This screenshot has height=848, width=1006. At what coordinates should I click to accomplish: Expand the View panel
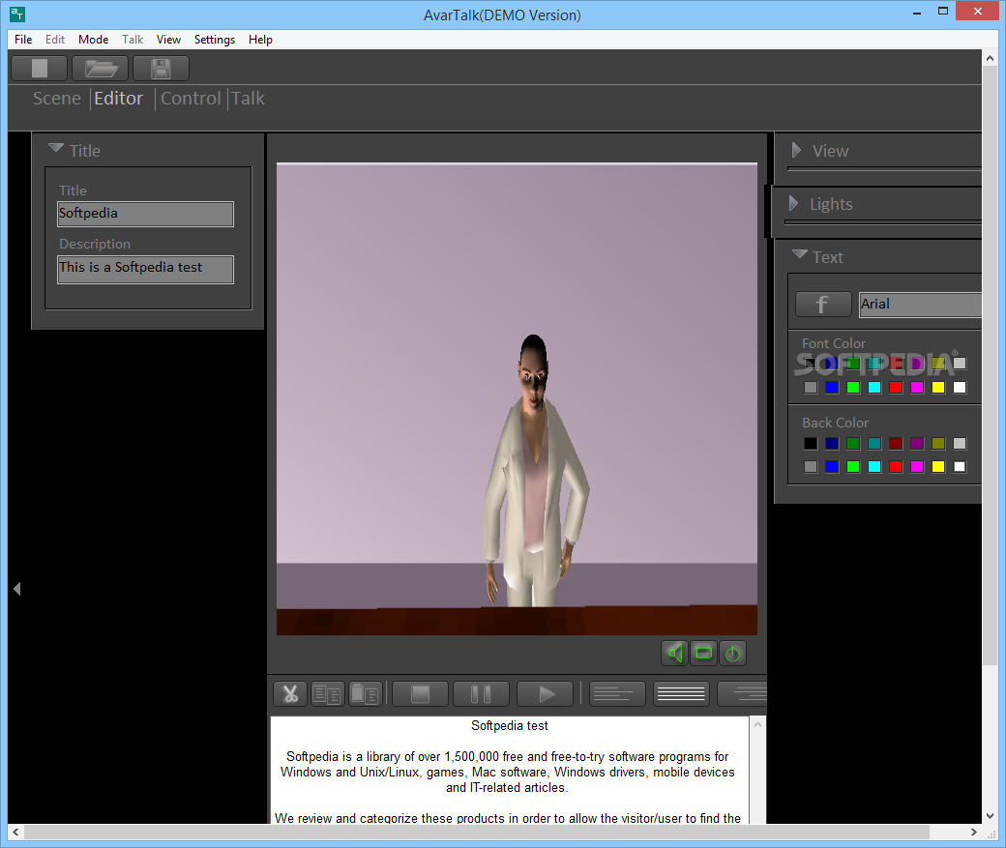point(796,150)
